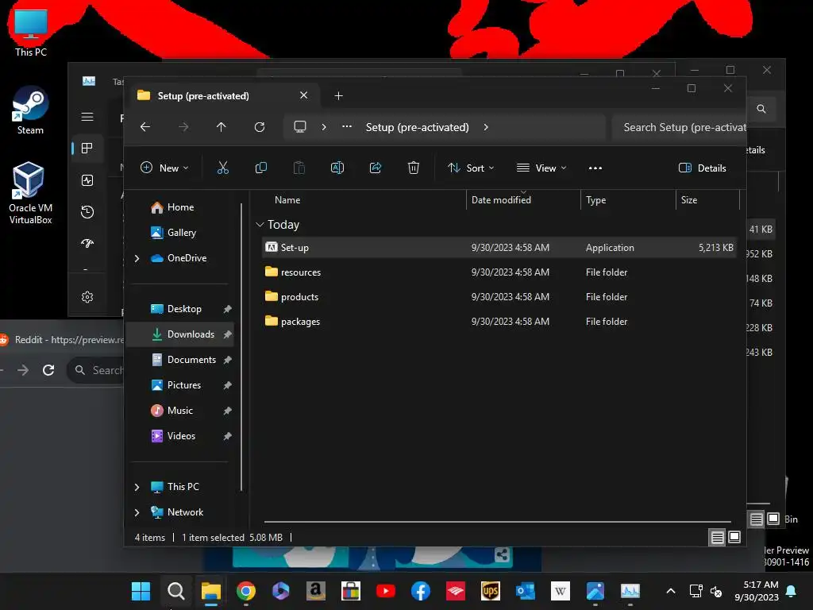The width and height of the screenshot is (813, 610).
Task: Select the resources folder
Action: click(x=499, y=272)
